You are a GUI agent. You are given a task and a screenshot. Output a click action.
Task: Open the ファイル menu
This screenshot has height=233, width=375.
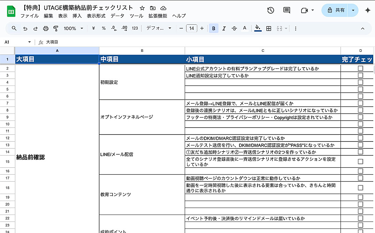point(30,16)
